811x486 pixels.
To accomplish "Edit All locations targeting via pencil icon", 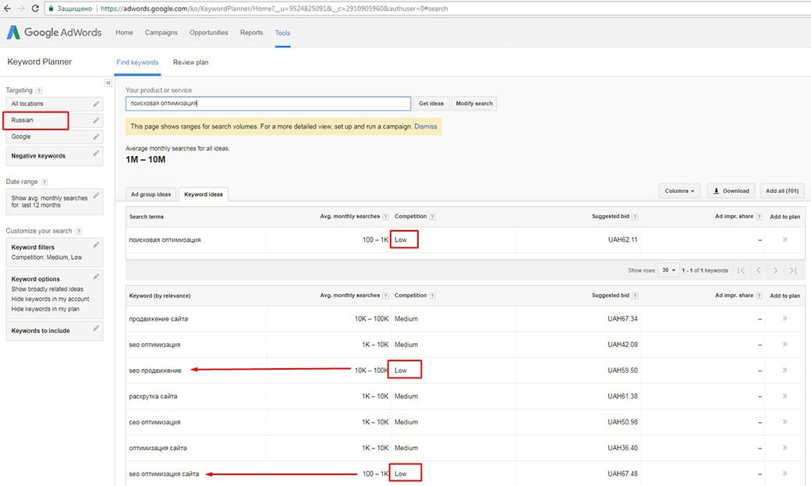I will [96, 104].
